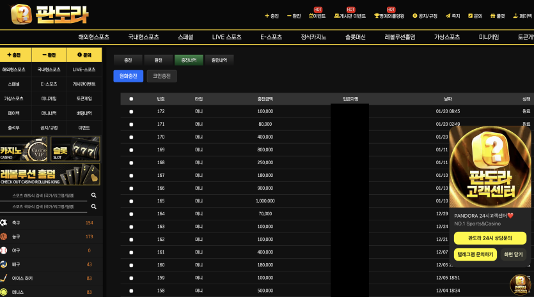Click the search magnifier for 해외식 검색

pos(93,195)
